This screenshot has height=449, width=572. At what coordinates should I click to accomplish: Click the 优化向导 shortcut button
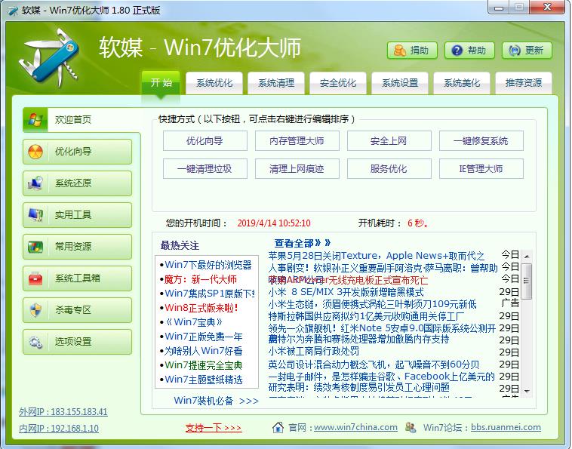tap(205, 141)
